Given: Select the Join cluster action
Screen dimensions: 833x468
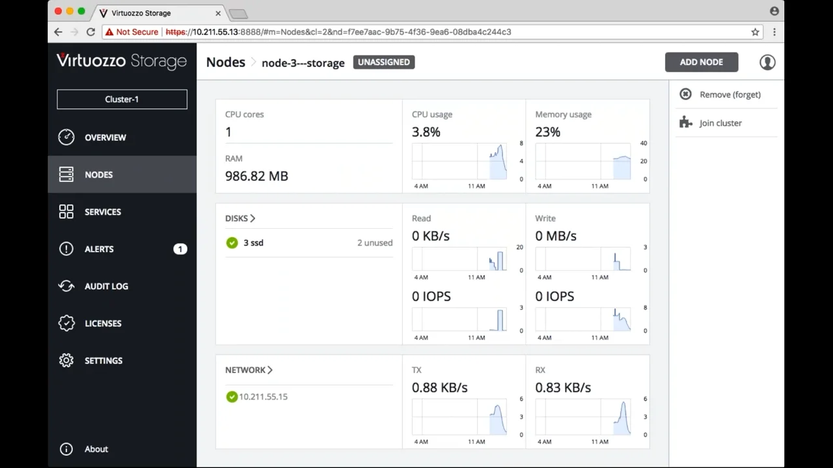Looking at the screenshot, I should click(x=720, y=123).
